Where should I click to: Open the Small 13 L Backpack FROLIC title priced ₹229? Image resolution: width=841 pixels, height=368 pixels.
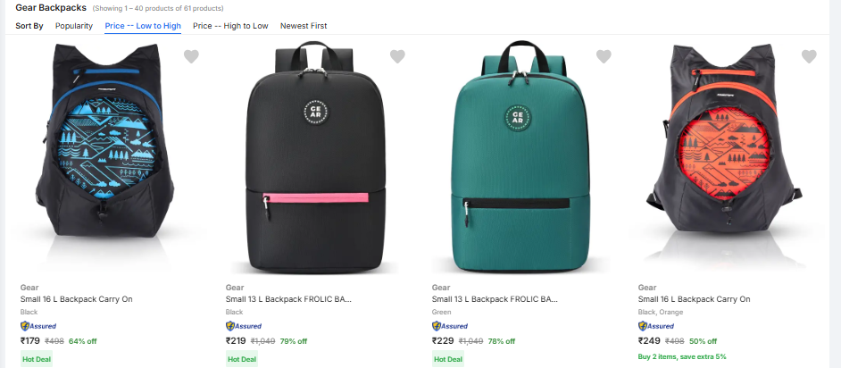coord(494,299)
